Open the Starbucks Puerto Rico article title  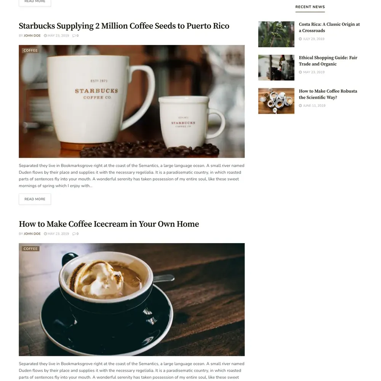coord(124,26)
